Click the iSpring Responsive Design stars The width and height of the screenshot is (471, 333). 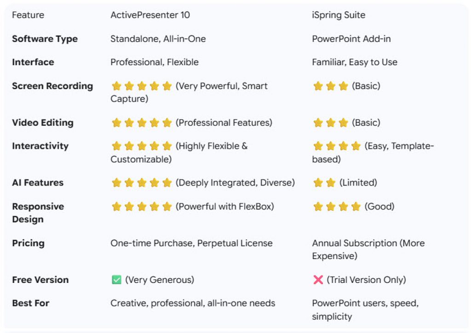[337, 207]
